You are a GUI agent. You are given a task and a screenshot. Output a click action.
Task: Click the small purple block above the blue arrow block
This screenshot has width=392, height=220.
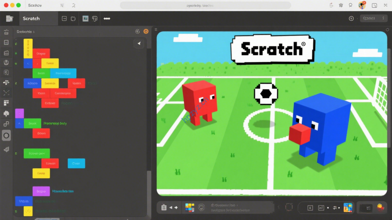pyautogui.click(x=19, y=113)
